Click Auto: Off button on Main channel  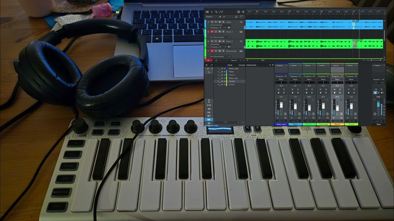(x=379, y=121)
